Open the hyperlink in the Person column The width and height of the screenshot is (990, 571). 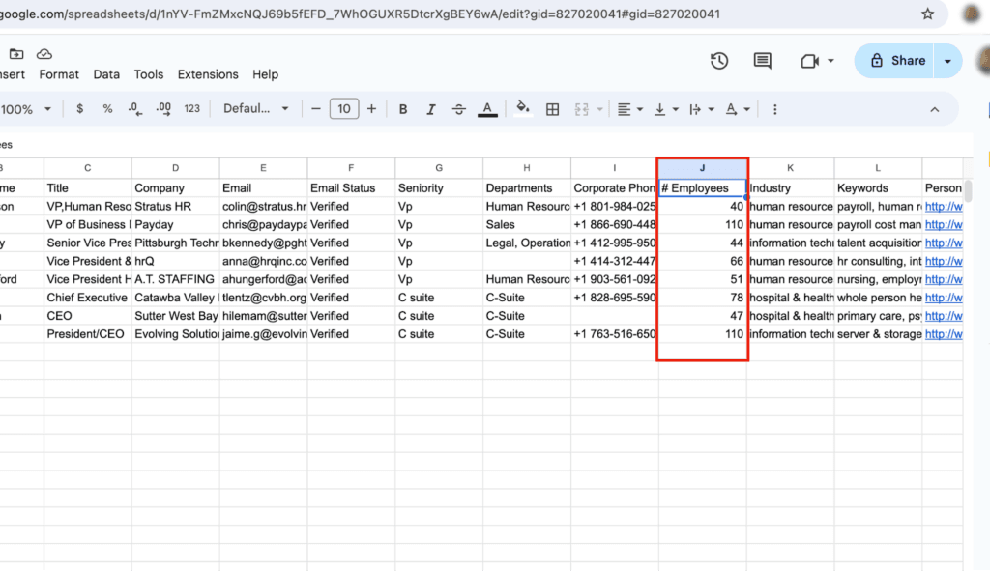click(x=944, y=206)
